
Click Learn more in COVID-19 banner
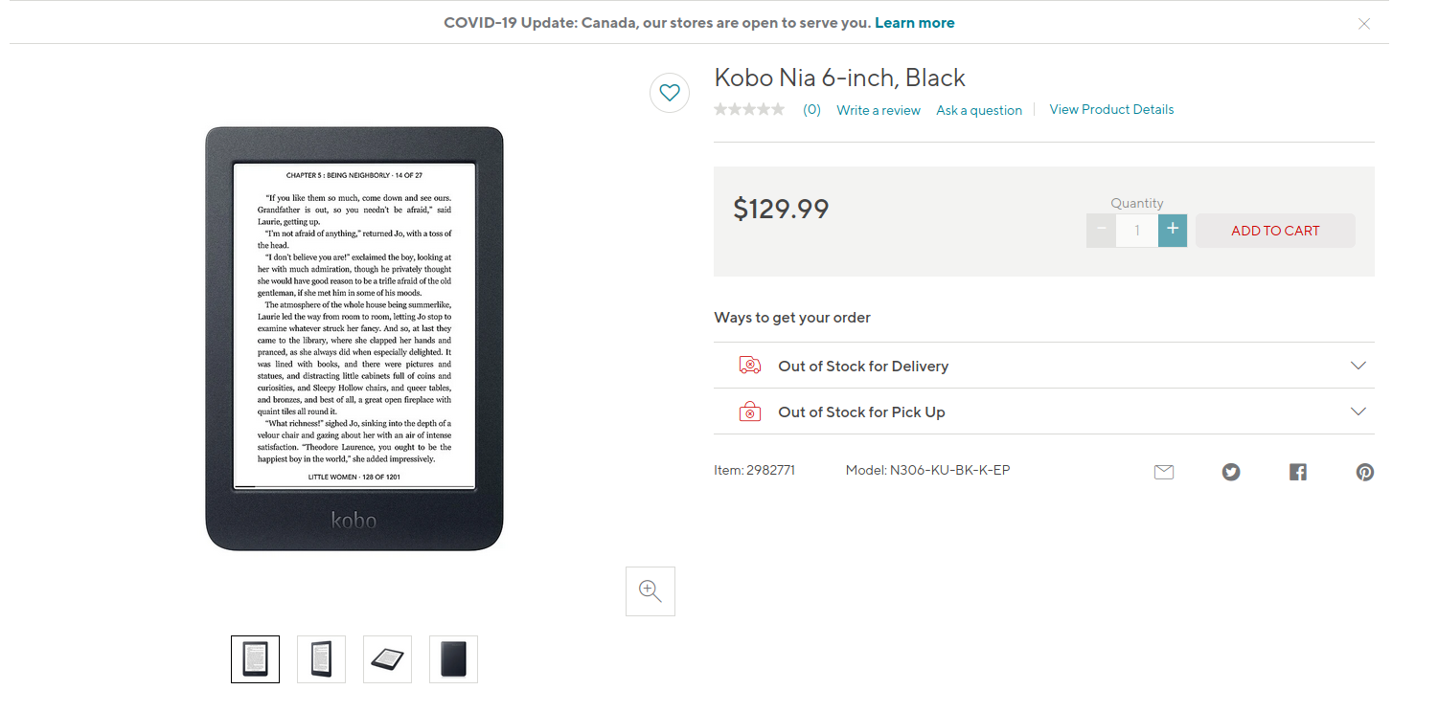pyautogui.click(x=915, y=23)
